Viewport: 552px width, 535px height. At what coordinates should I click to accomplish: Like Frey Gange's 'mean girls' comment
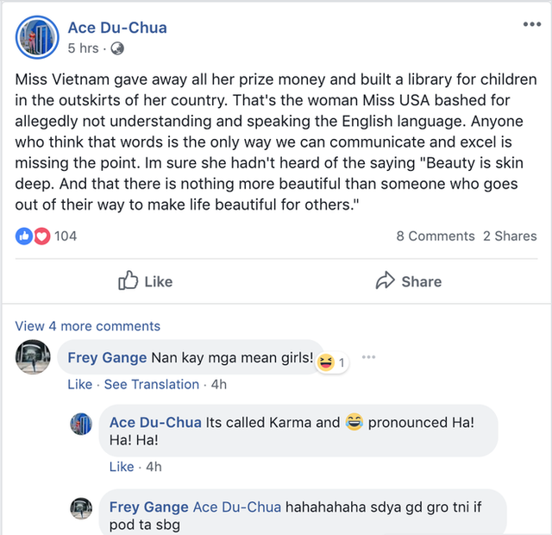pyautogui.click(x=79, y=384)
